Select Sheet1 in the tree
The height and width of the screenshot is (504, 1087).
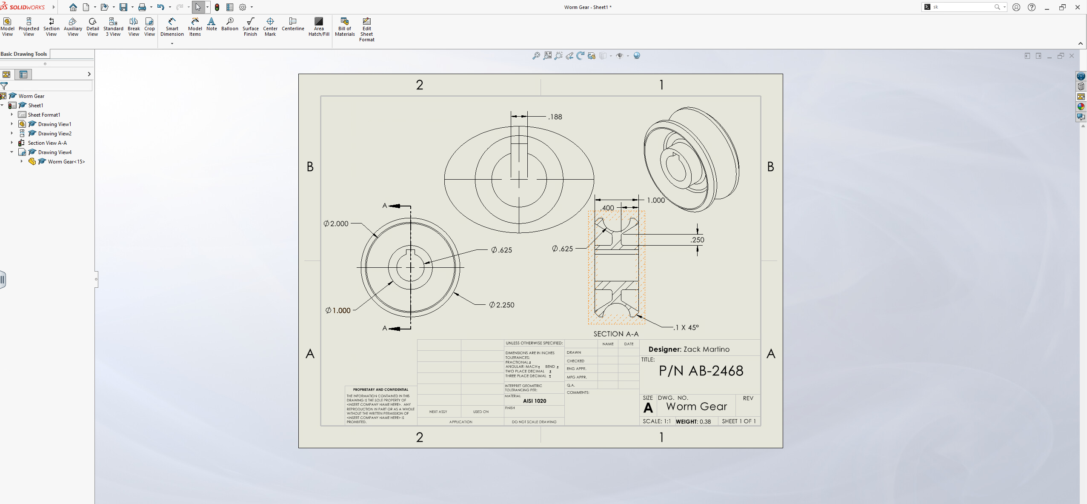pyautogui.click(x=36, y=105)
